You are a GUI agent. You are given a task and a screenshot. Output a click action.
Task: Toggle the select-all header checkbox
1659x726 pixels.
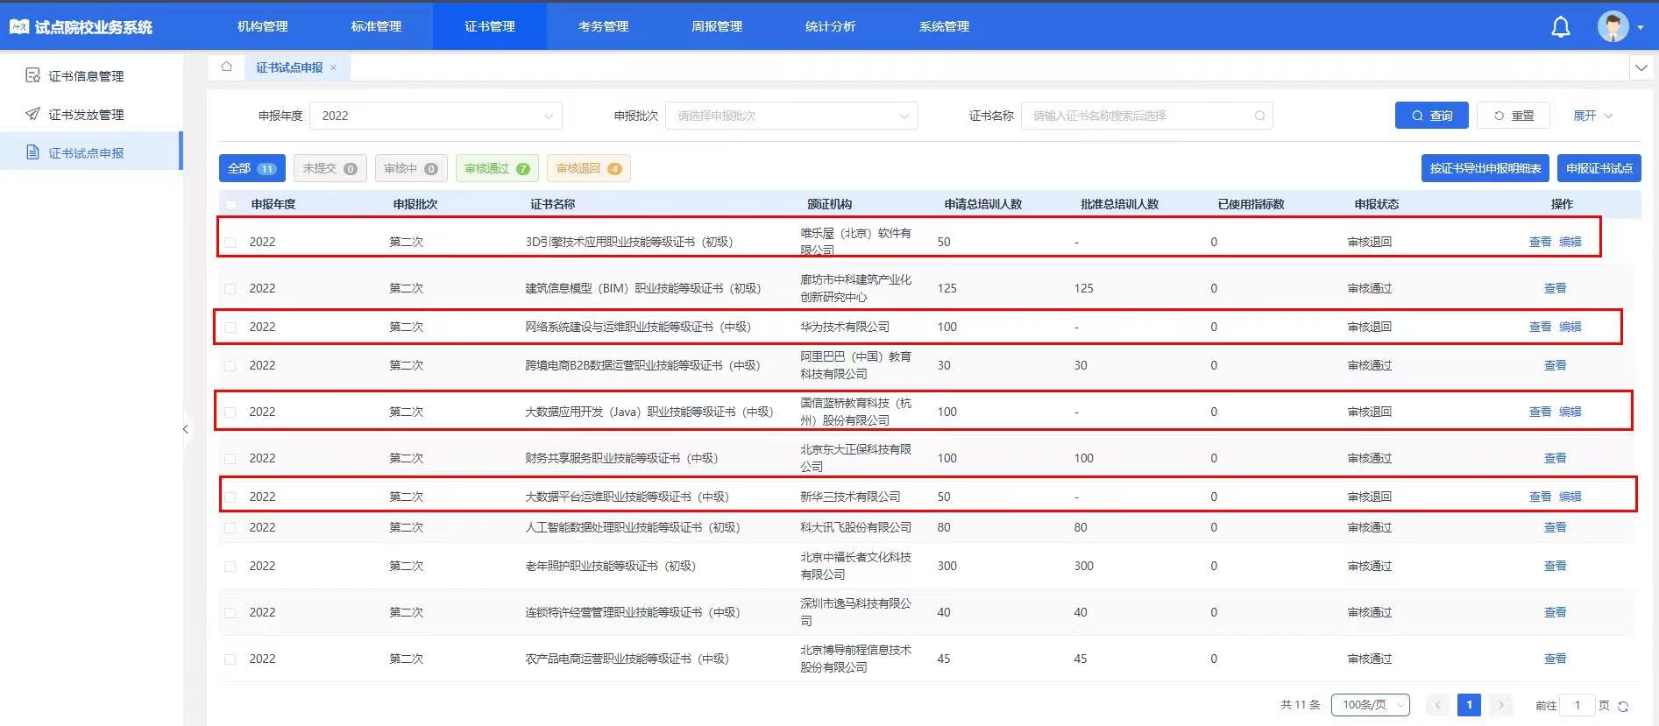coord(230,204)
